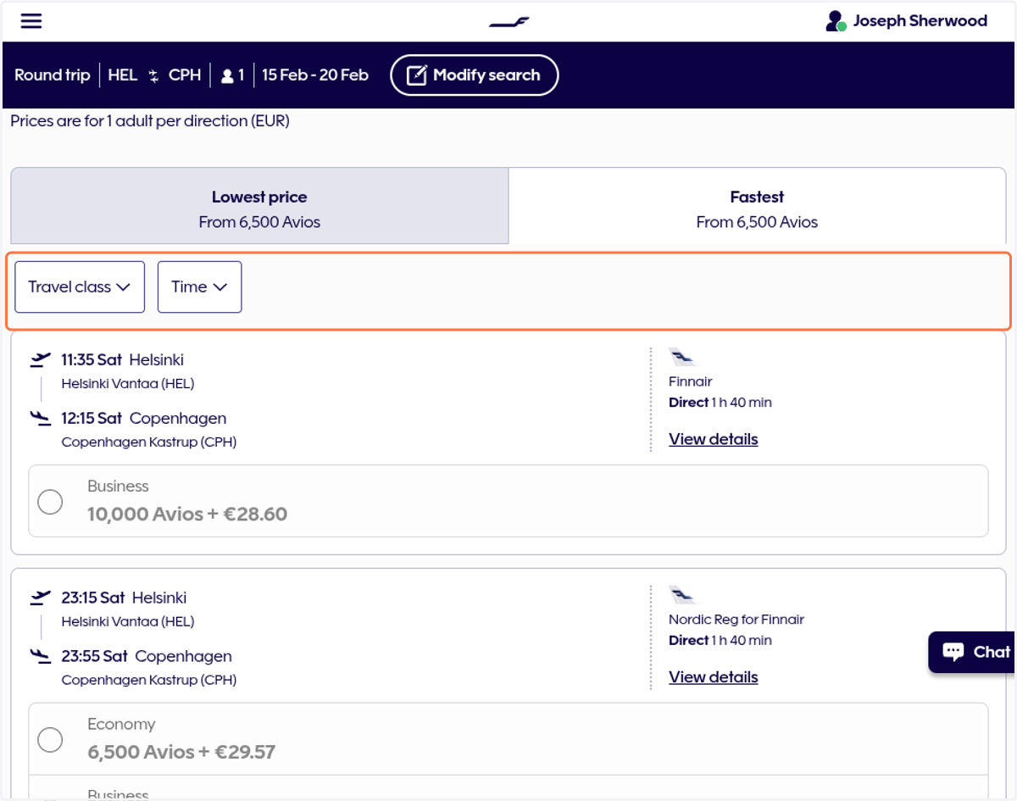
Task: Click the round-trip arrows icon between HEL and CPH
Action: tap(153, 75)
